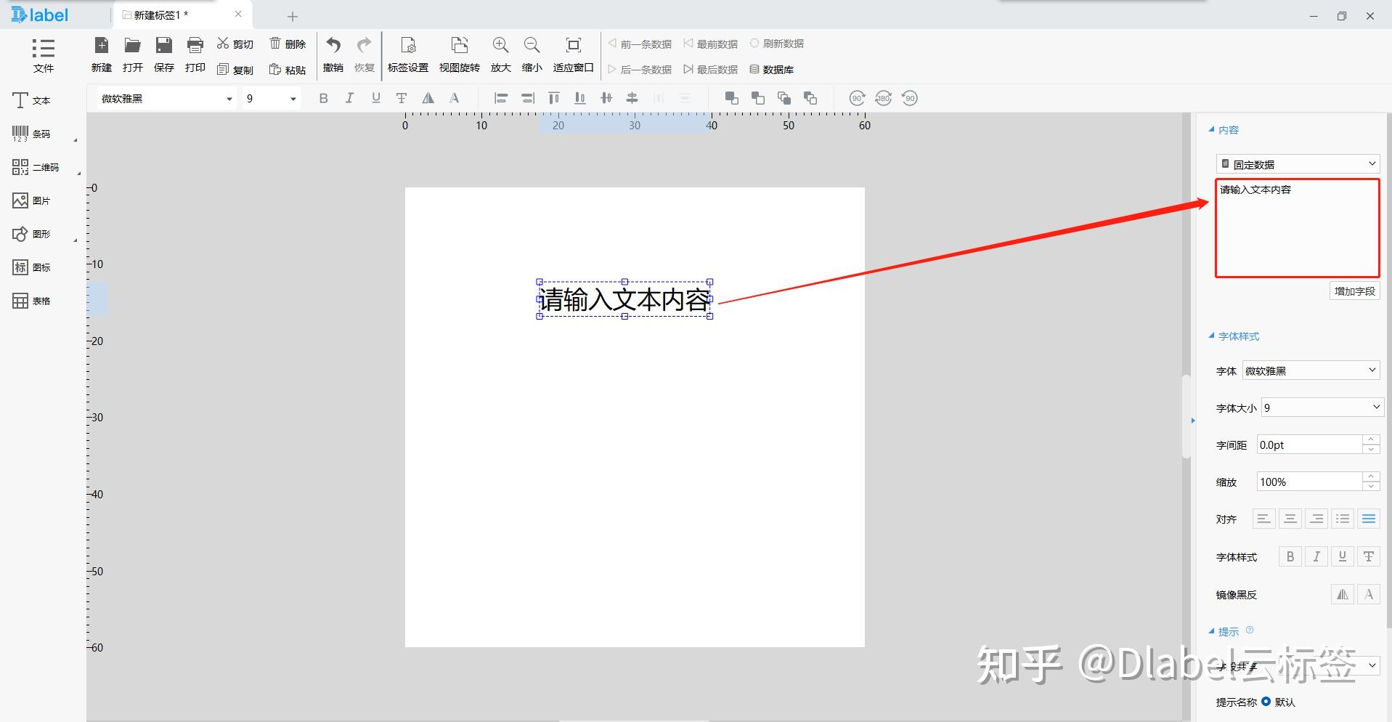Select the 图标 icon tool
The height and width of the screenshot is (722, 1392).
[32, 267]
